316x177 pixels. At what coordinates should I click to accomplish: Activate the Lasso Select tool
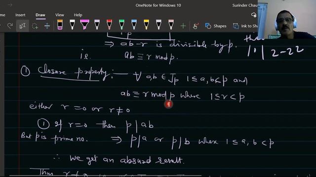pos(35,26)
